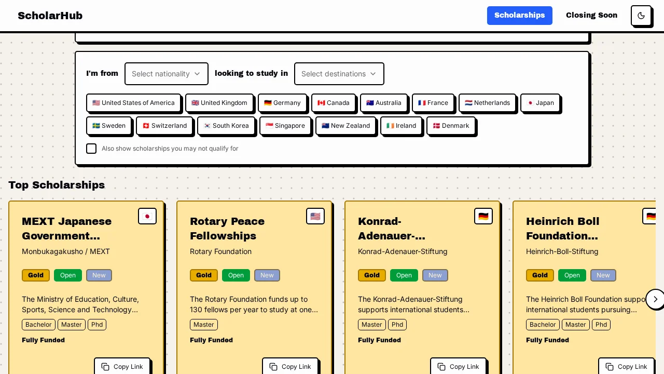Click Phd tag on MEXT card
664x374 pixels.
(x=97, y=325)
